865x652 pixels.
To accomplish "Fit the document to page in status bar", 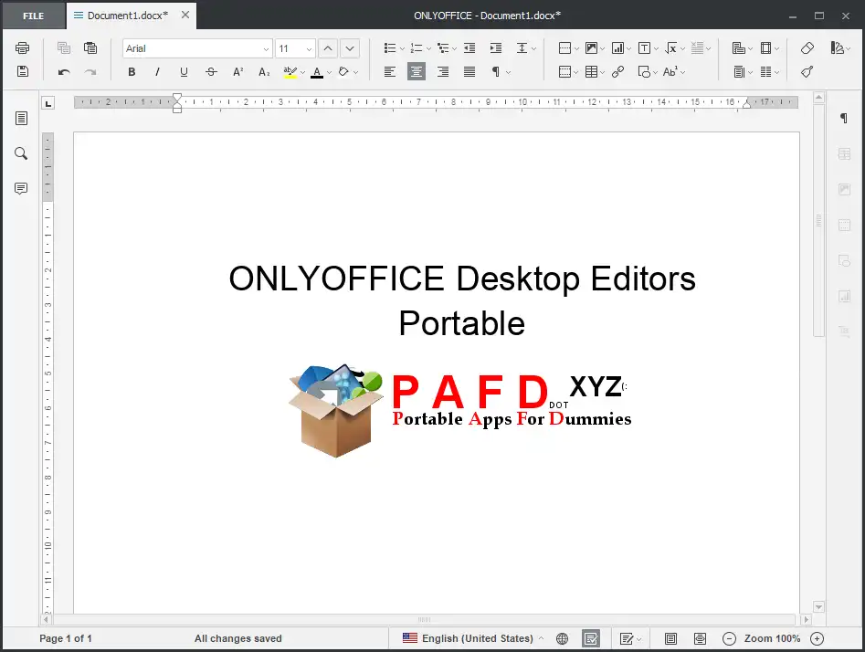I will (x=670, y=639).
